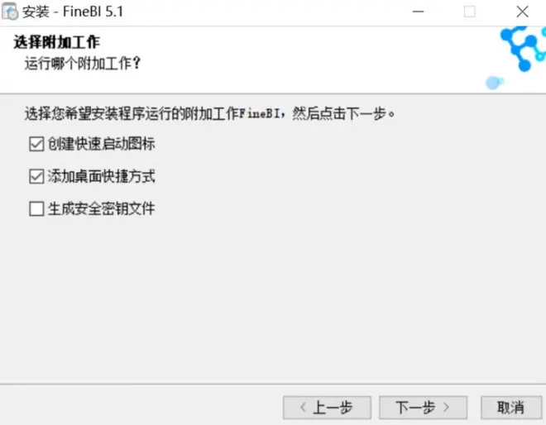Uncheck the 添加桌面快捷方式 checkbox
This screenshot has height=425, width=546.
(36, 176)
